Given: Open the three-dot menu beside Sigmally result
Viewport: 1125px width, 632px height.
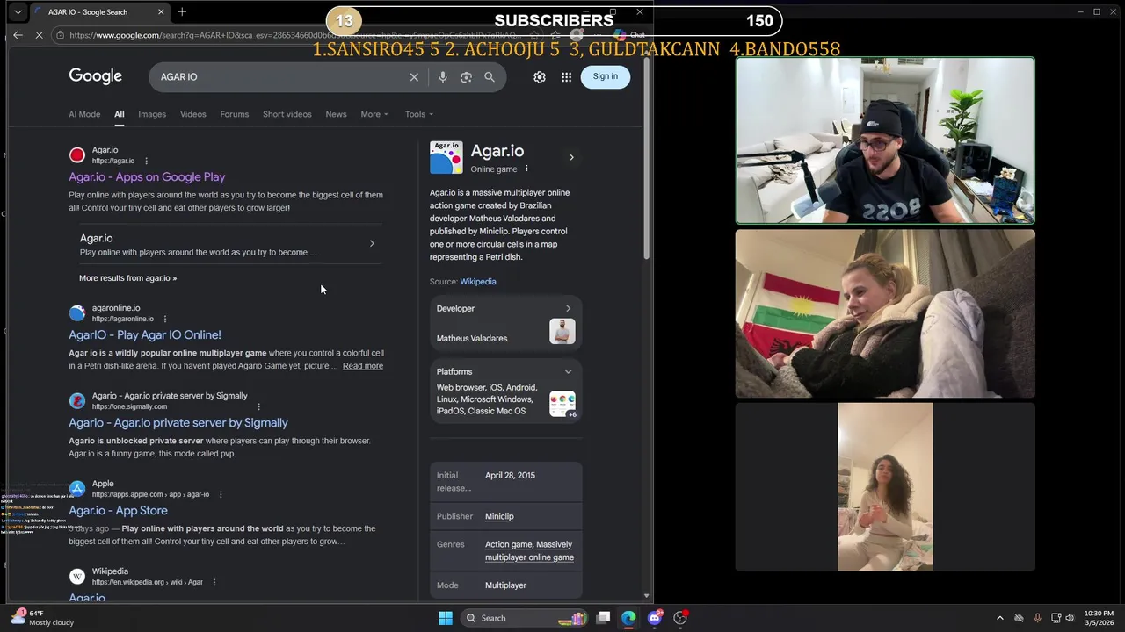Looking at the screenshot, I should 258,406.
